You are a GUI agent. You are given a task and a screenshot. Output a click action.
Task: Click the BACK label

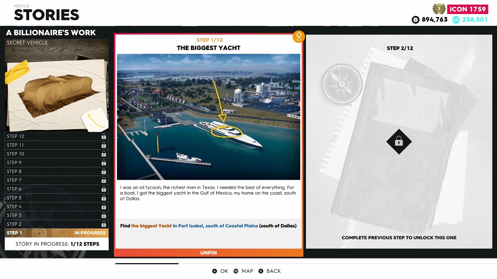point(273,271)
